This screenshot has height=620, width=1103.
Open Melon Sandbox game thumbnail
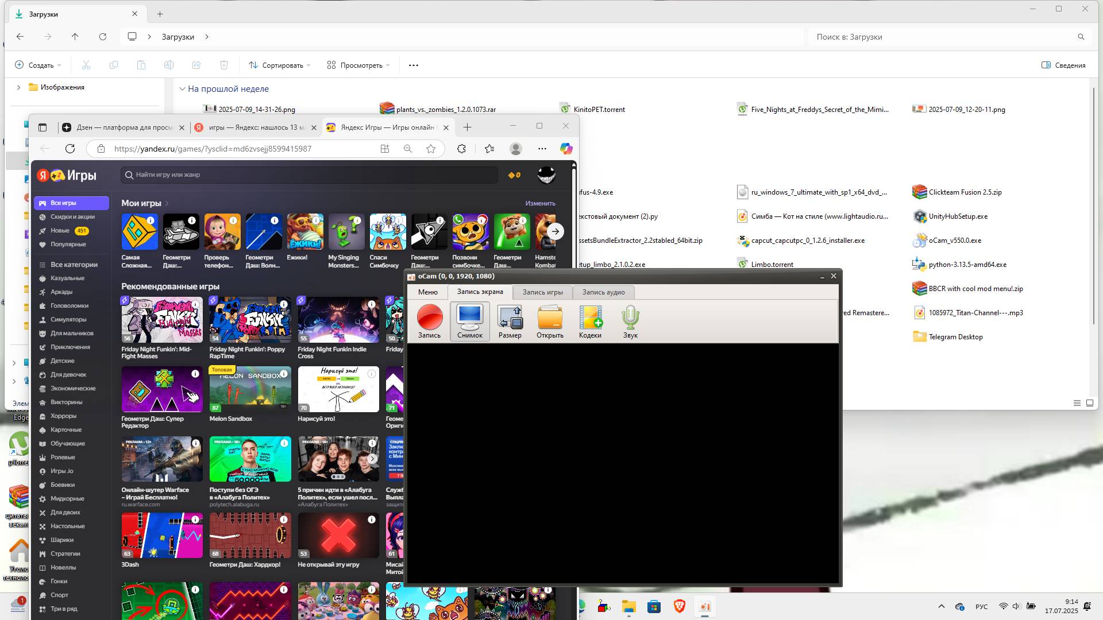pyautogui.click(x=250, y=389)
